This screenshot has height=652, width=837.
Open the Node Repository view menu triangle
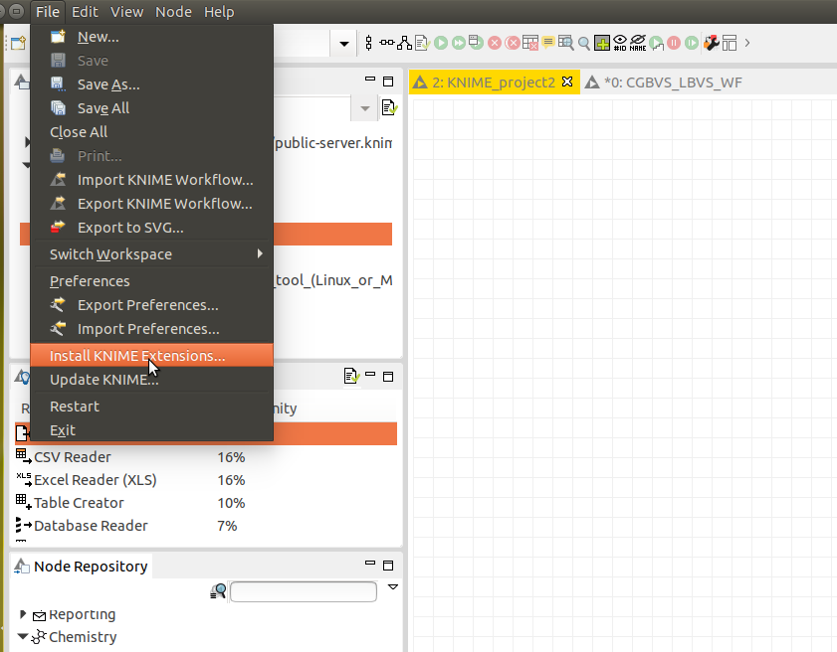[x=393, y=587]
